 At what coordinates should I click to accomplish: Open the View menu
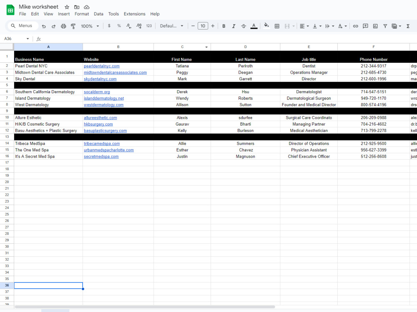point(48,14)
